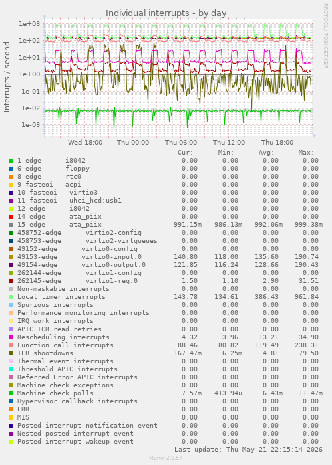Click the salmon Function call interrupts swatch

click(11, 345)
